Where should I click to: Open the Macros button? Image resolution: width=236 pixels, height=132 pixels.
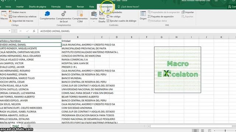(x=4, y=15)
